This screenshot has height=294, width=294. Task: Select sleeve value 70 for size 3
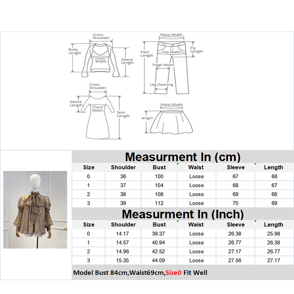click(x=235, y=203)
